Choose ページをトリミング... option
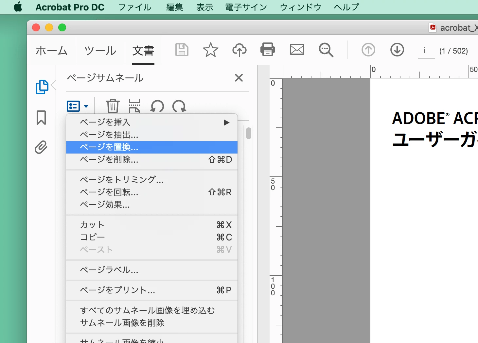 click(x=152, y=180)
